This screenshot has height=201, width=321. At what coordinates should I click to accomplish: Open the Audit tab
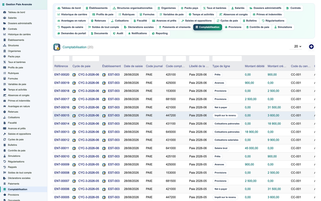118,33
